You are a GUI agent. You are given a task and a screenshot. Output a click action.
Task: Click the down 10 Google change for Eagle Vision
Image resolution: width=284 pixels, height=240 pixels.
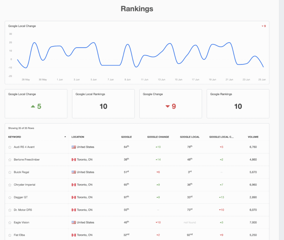(x=158, y=222)
